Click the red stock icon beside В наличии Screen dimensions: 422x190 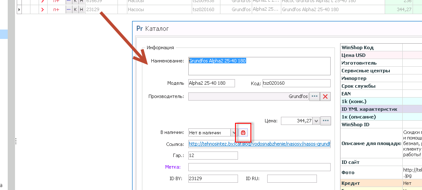click(243, 133)
